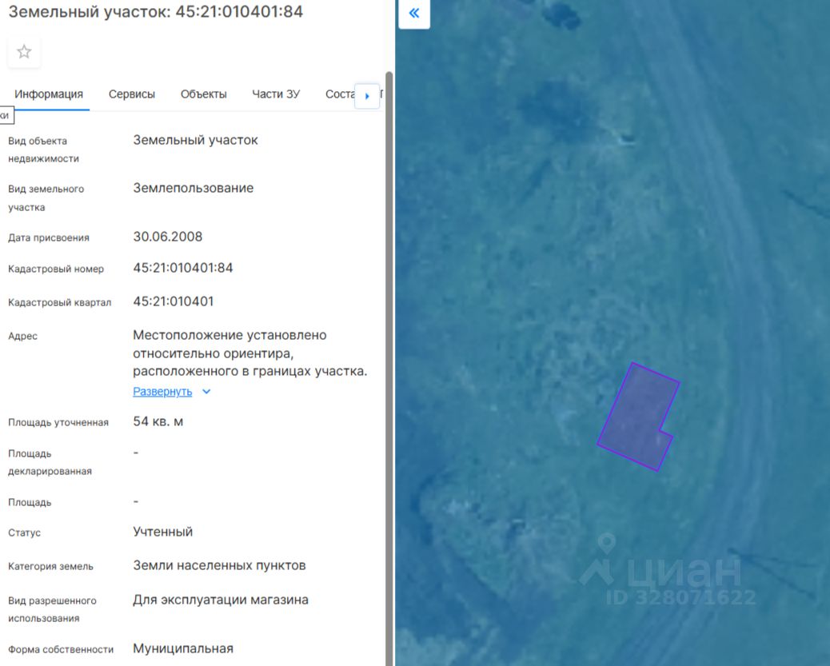Image resolution: width=830 pixels, height=666 pixels.
Task: Go to the Части ЗУ tab
Action: (276, 94)
